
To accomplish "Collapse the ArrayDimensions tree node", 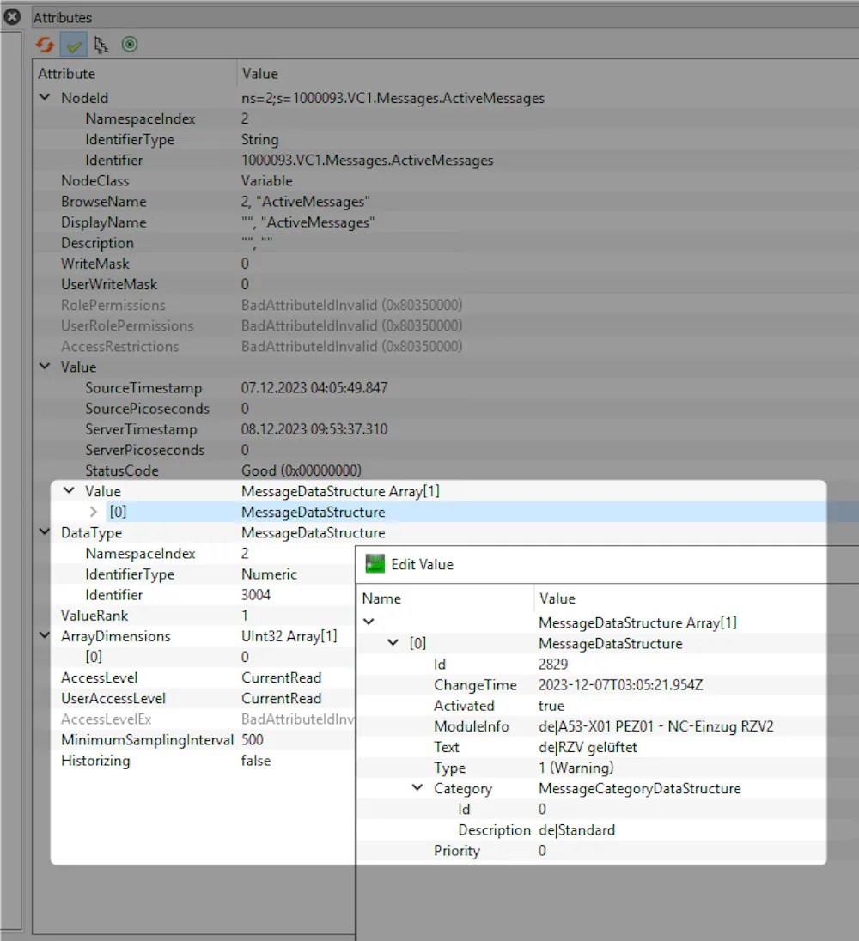I will 45,635.
